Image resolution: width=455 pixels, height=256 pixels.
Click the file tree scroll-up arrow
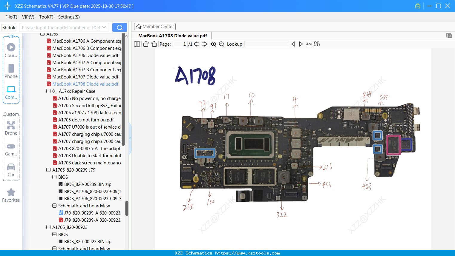pyautogui.click(x=127, y=36)
